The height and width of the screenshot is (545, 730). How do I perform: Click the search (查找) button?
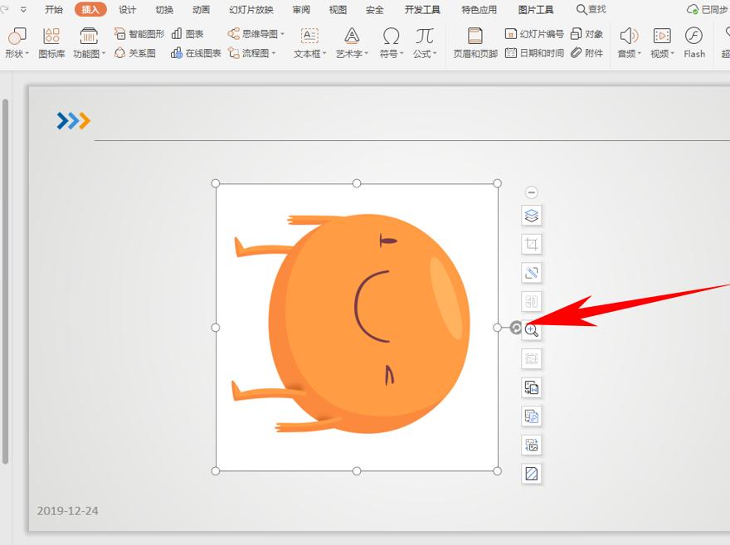(591, 10)
